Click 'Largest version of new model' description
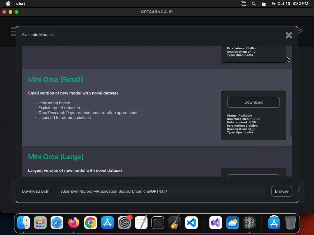 (75, 170)
